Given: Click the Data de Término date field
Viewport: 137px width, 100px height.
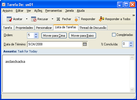Looking at the screenshot, I should tap(55, 44).
